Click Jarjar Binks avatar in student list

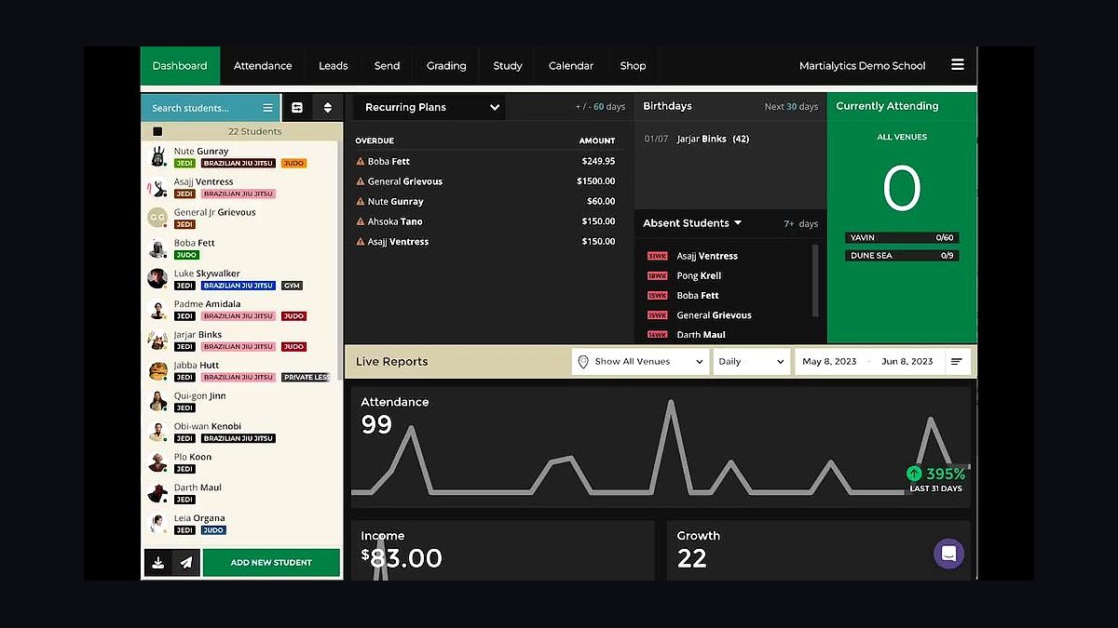[157, 340]
